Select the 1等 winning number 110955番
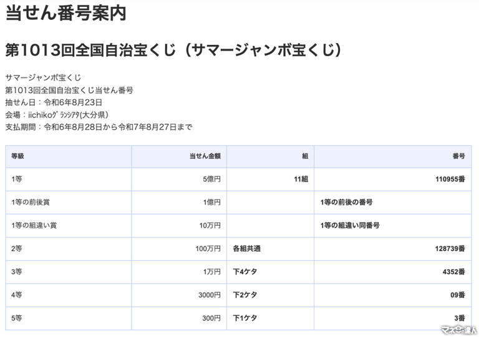This screenshot has height=337, width=479. (x=450, y=179)
